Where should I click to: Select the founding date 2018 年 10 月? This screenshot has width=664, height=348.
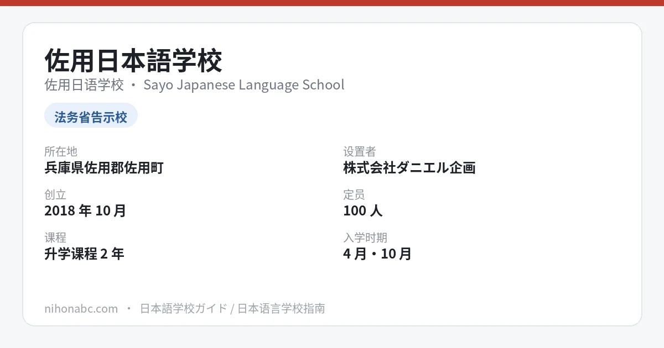pyautogui.click(x=85, y=210)
